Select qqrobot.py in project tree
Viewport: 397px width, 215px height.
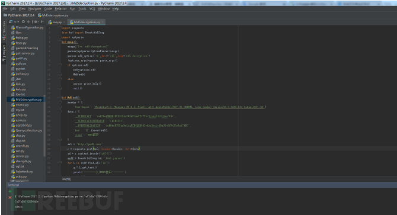click(x=24, y=125)
